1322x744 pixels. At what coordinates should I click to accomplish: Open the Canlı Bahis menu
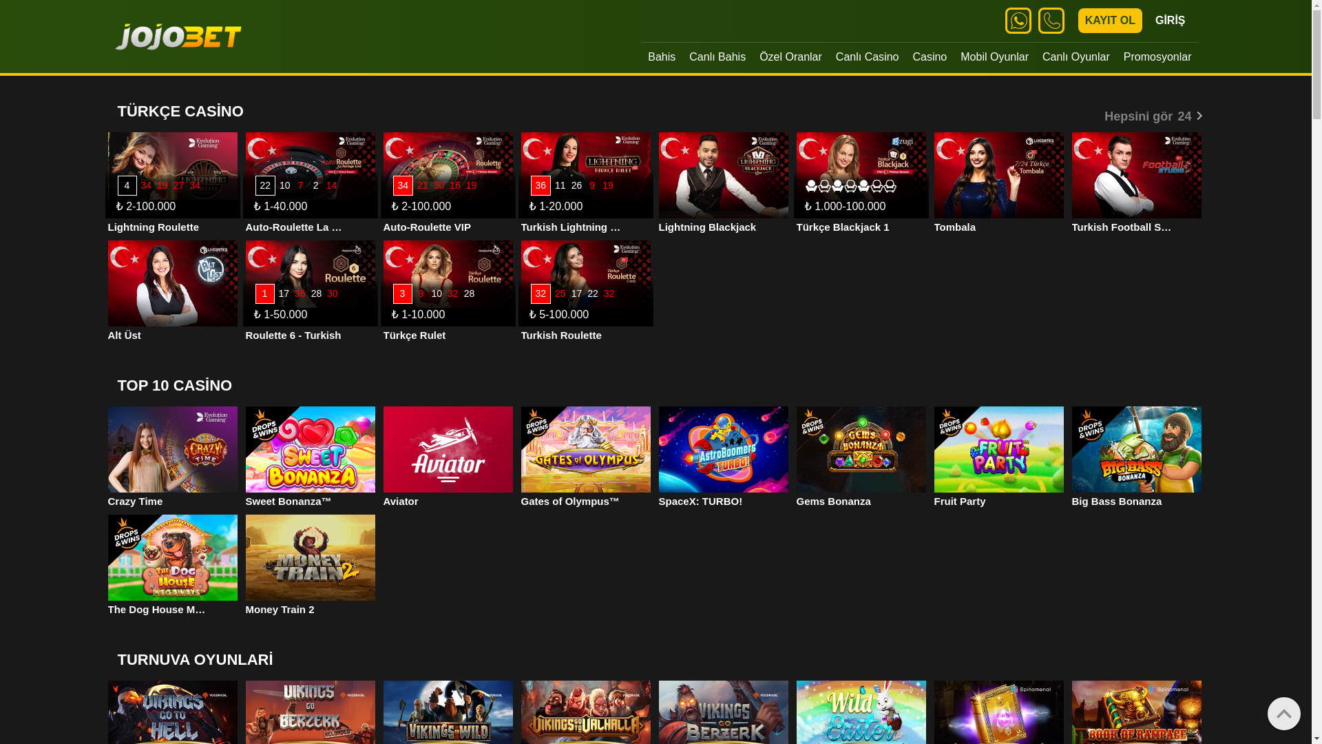(x=717, y=57)
